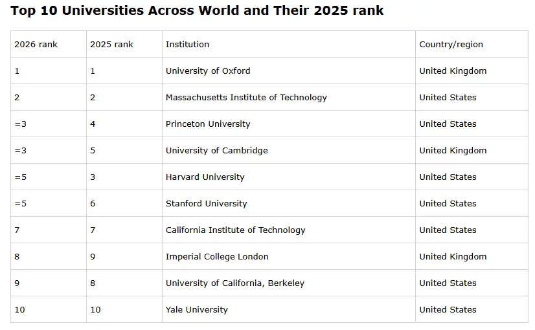Viewport: 535px width, 330px height.
Task: Click Oxford's 'United Kingdom' country cell
Action: pyautogui.click(x=453, y=71)
